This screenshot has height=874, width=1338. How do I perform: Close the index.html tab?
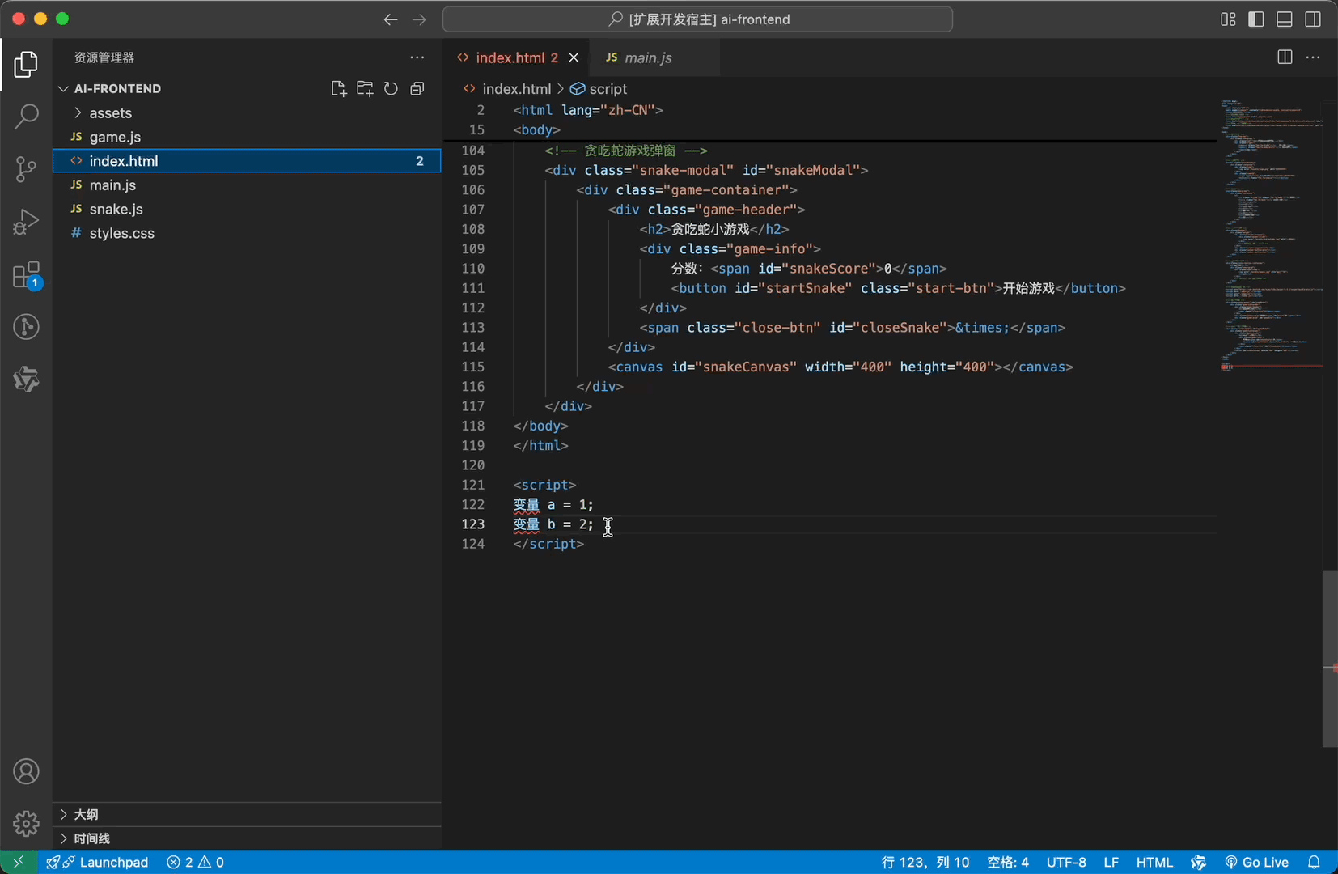click(574, 57)
